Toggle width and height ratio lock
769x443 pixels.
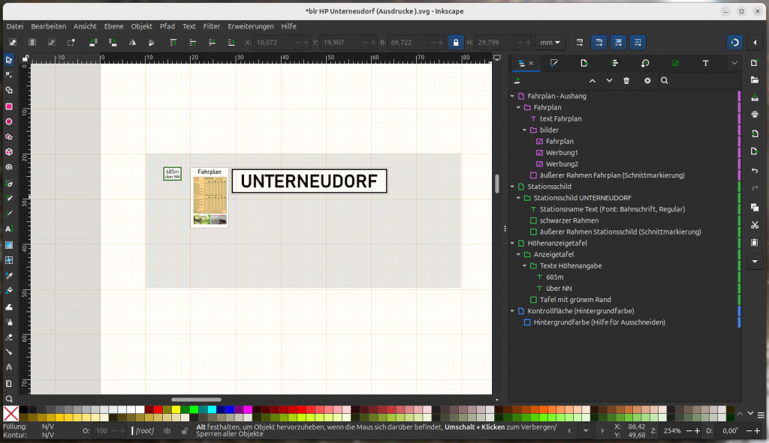[454, 43]
